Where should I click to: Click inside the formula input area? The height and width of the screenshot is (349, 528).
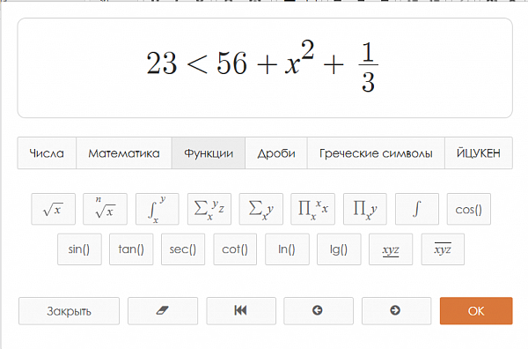265,68
